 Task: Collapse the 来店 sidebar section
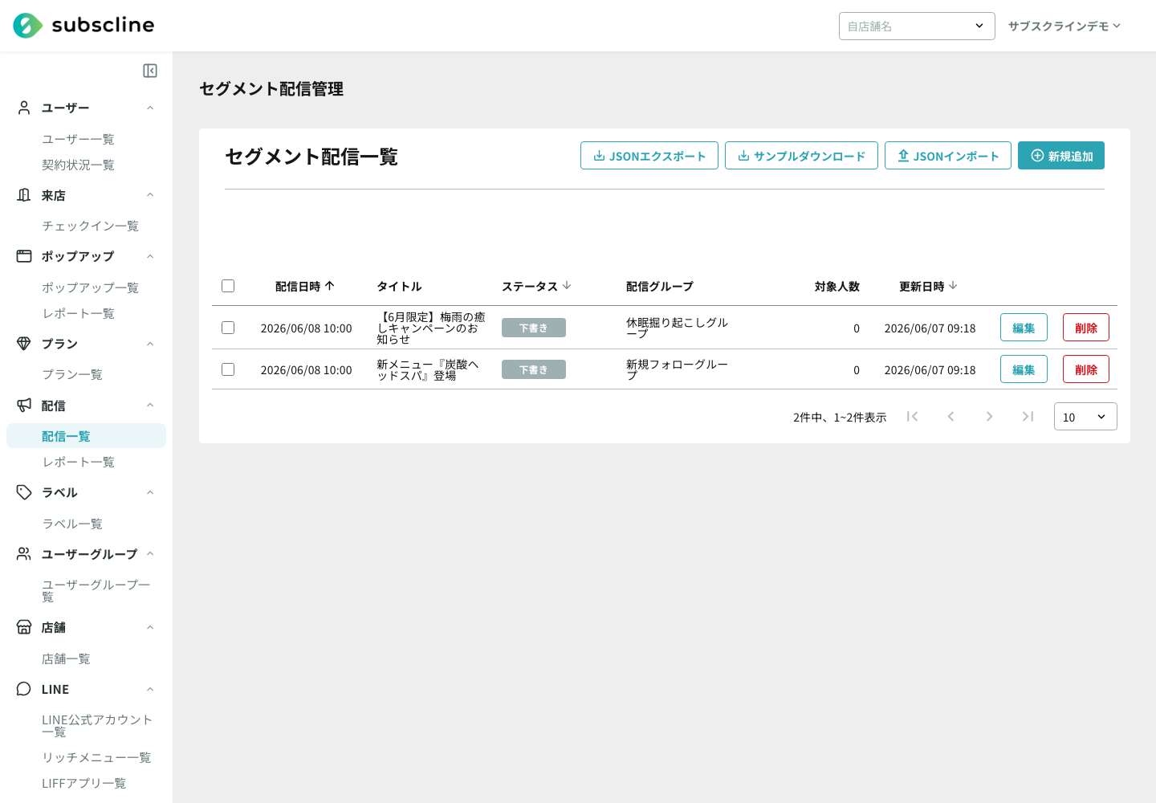tap(150, 195)
